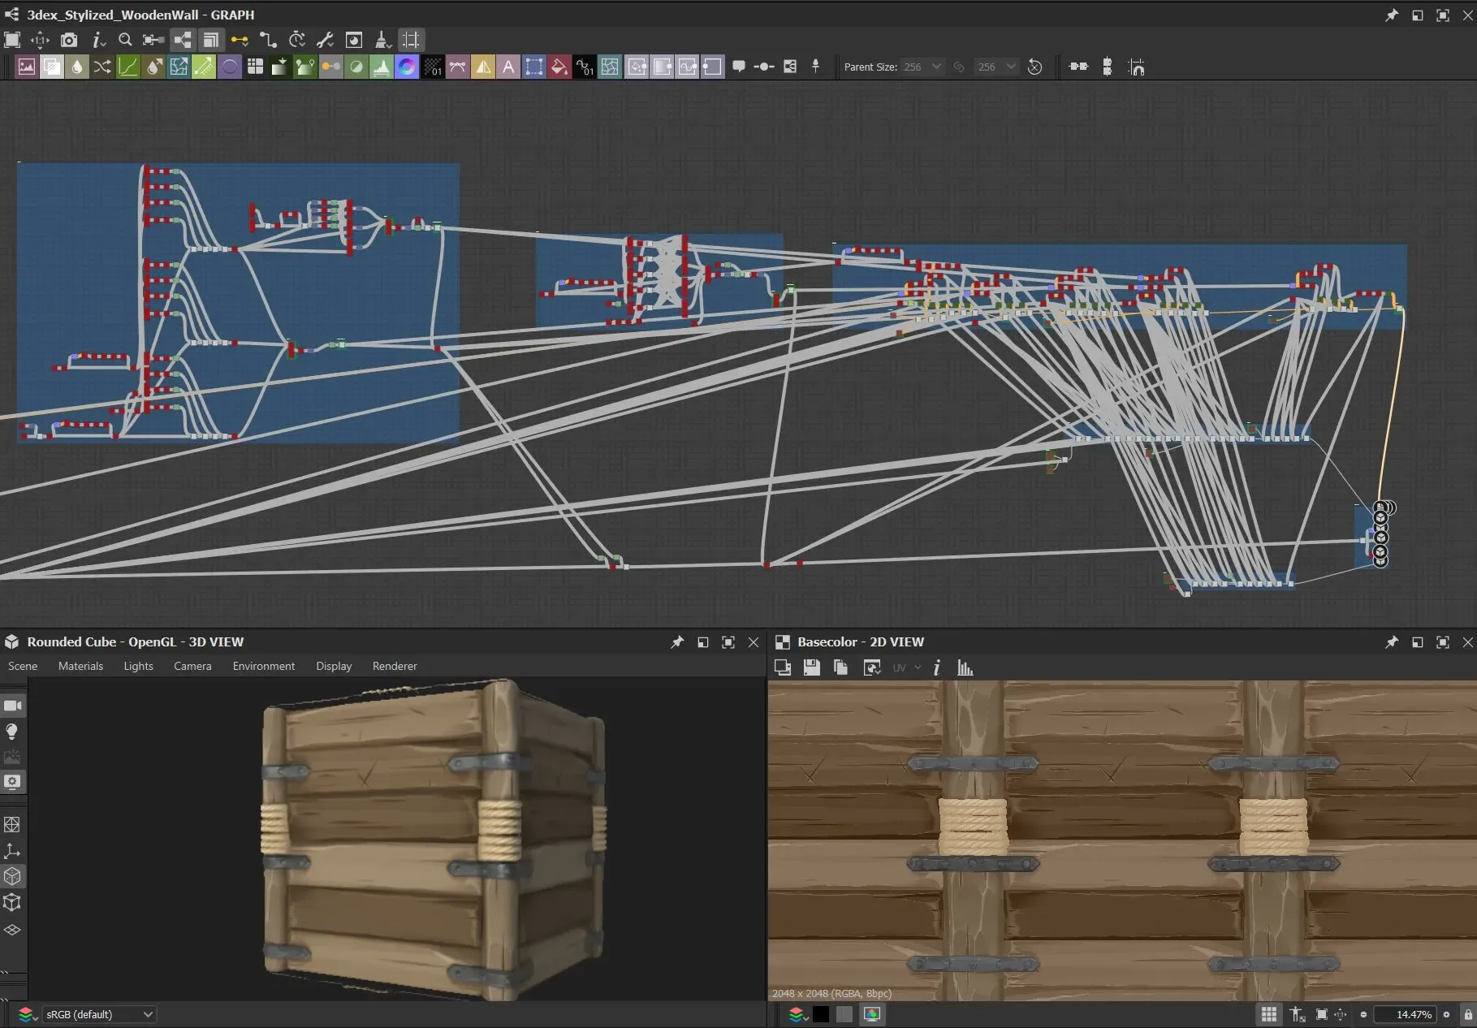Add a Channels Shuffle node
Screen dimensions: 1477x1028
[x=102, y=67]
